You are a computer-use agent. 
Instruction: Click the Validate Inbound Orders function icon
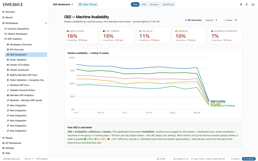pos(8,90)
